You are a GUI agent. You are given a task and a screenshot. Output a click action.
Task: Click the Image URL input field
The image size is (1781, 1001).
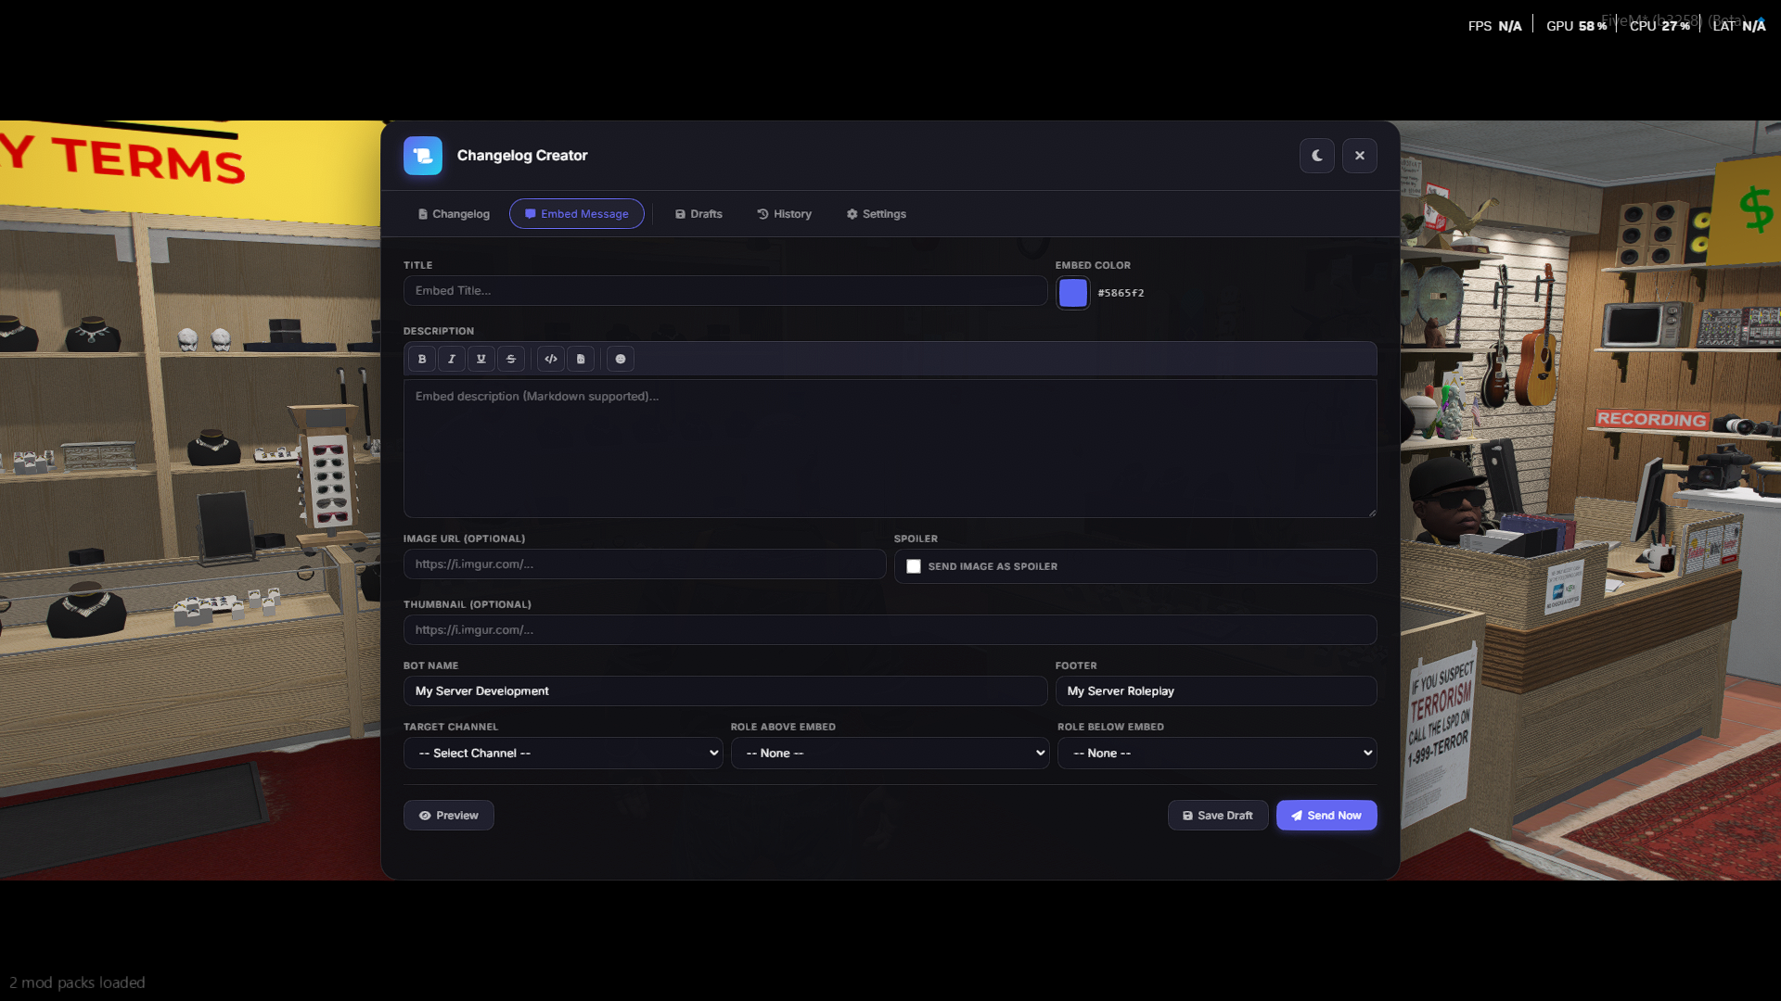(645, 564)
